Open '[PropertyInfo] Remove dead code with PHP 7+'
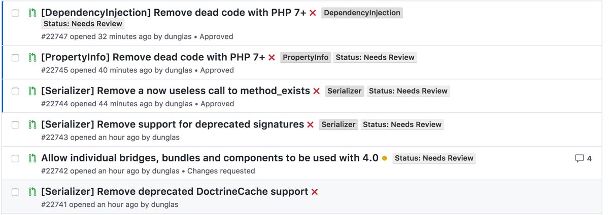Image resolution: width=609 pixels, height=215 pixels. [153, 58]
